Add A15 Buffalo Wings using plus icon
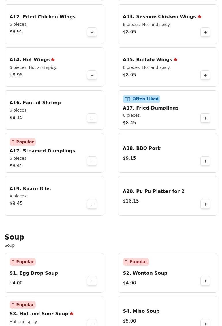The width and height of the screenshot is (222, 326). 205,75
